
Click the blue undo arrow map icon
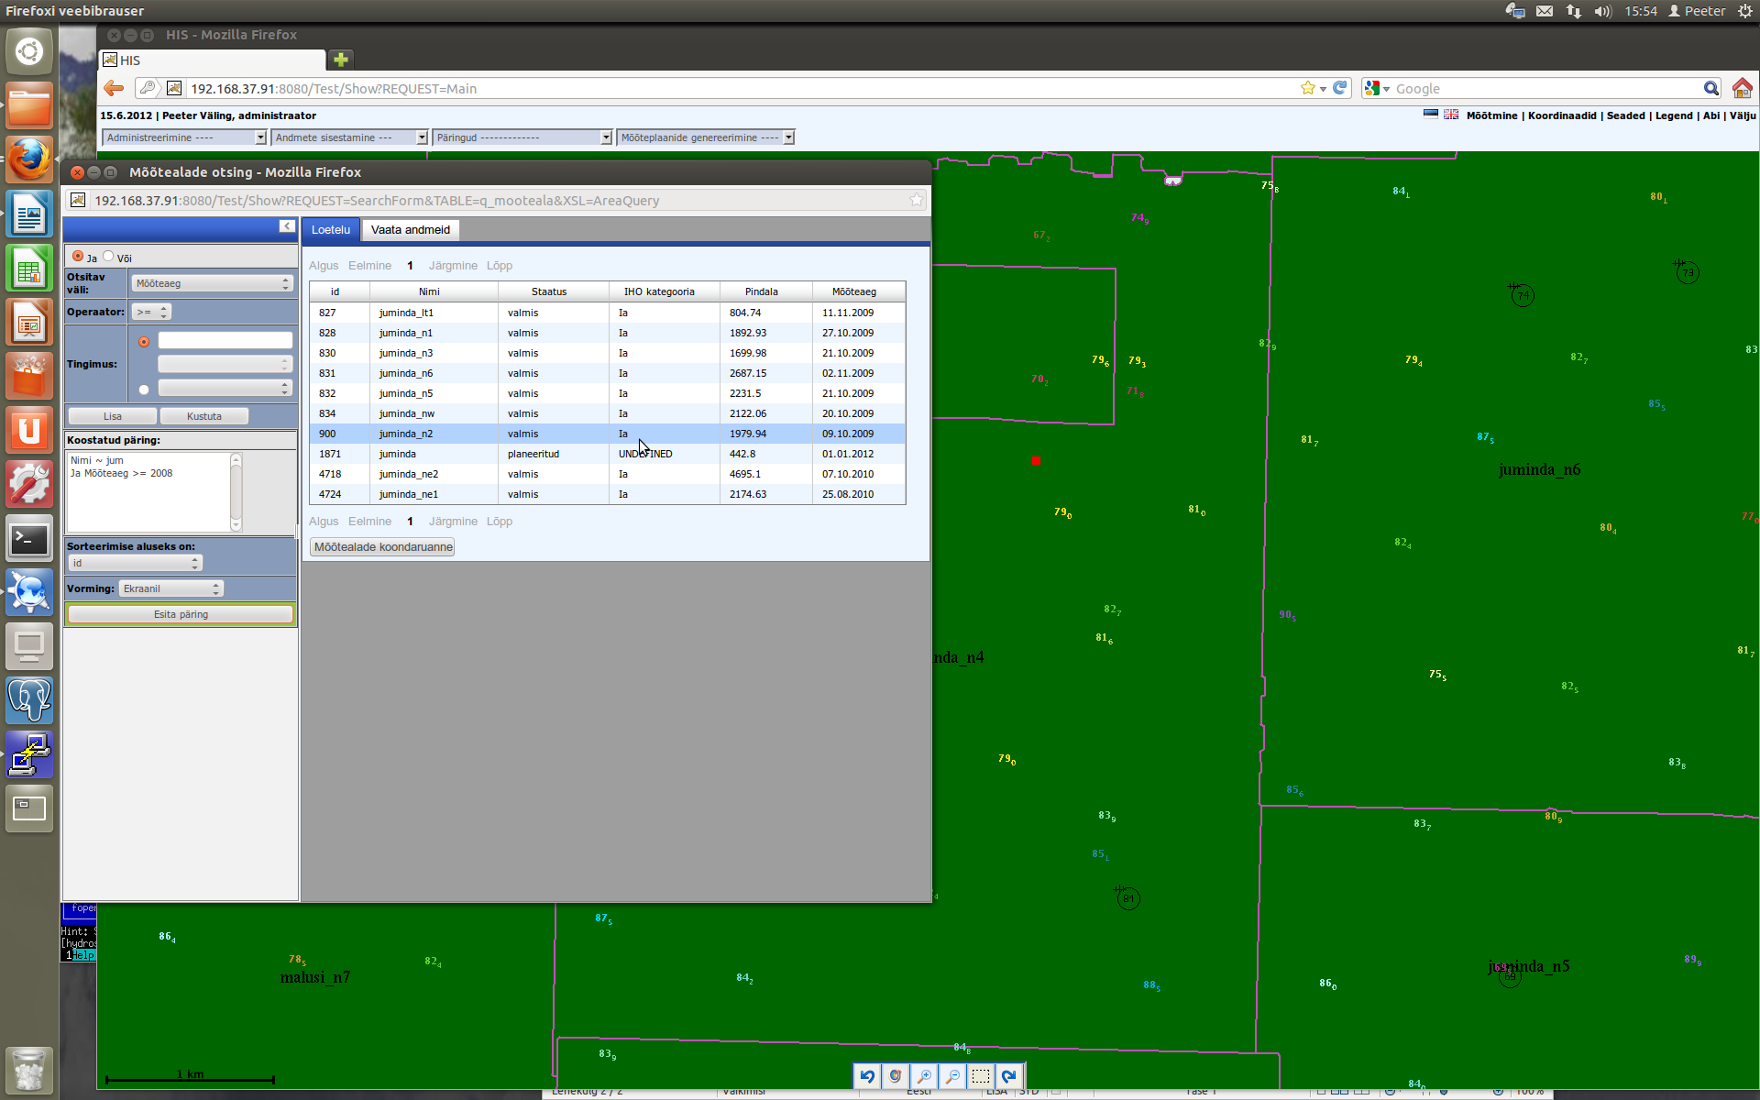[867, 1076]
